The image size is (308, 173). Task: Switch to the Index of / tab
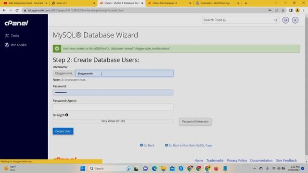click(73, 3)
